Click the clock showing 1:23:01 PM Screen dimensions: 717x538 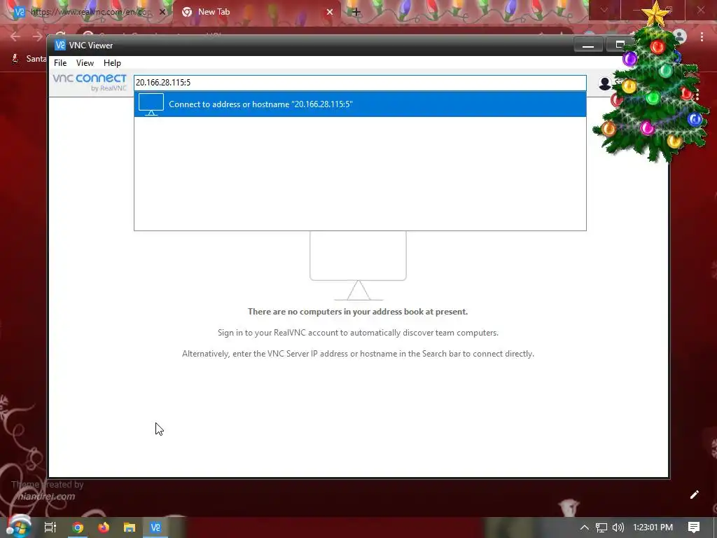pos(653,527)
